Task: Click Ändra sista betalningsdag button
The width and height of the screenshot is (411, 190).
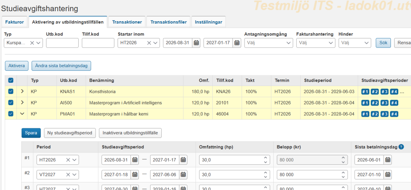Action: tap(61, 66)
